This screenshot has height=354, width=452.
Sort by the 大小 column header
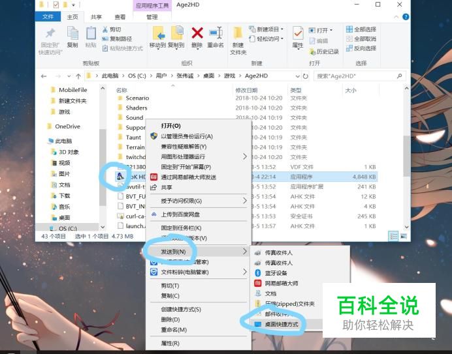pos(351,90)
